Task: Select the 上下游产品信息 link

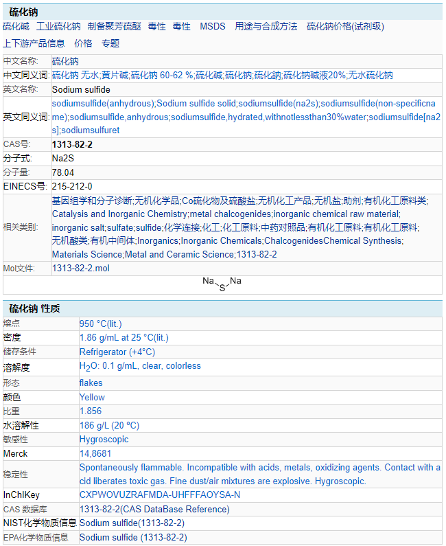Action: [x=34, y=43]
